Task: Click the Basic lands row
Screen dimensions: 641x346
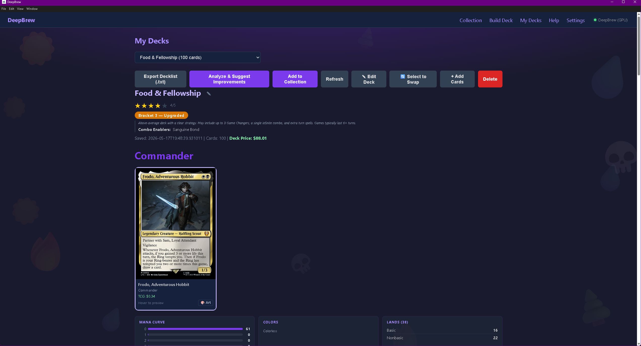Action: coord(442,330)
